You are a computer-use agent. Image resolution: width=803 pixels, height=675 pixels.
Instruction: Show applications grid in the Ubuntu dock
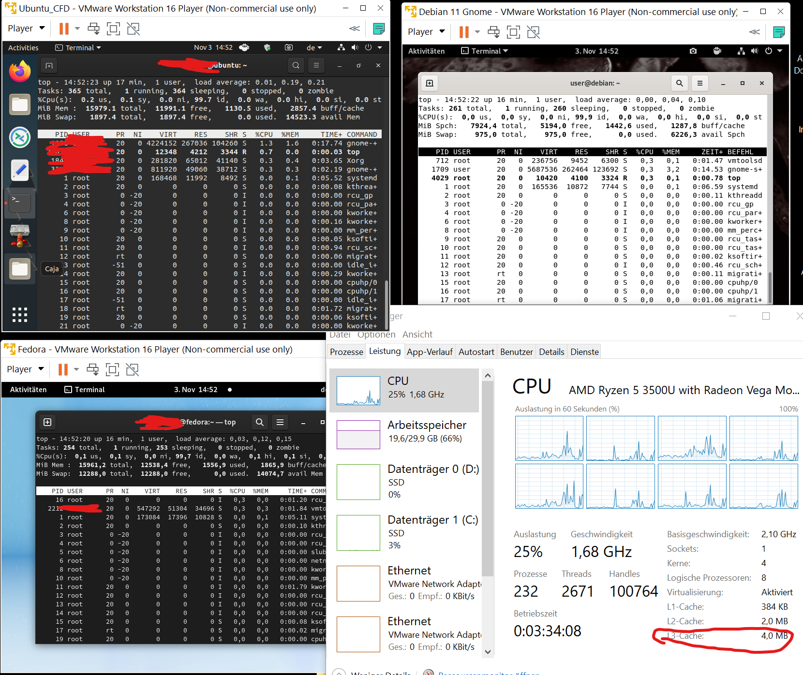20,315
